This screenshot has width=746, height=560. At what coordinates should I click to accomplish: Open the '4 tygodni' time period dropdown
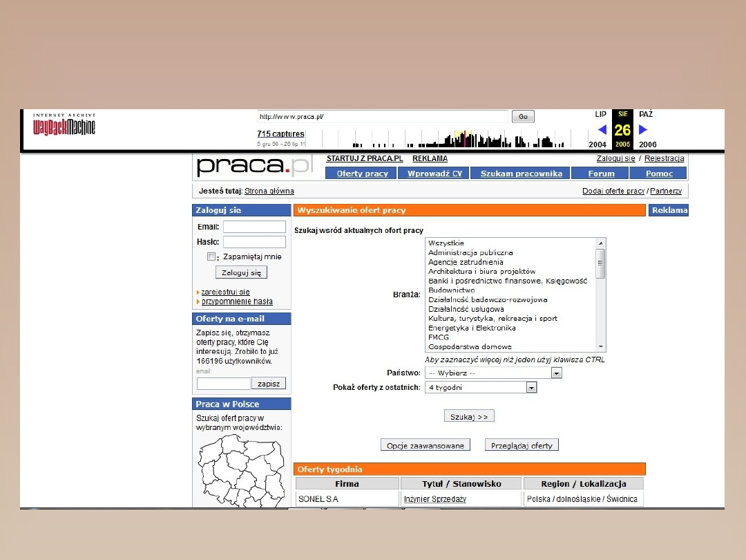tap(530, 387)
